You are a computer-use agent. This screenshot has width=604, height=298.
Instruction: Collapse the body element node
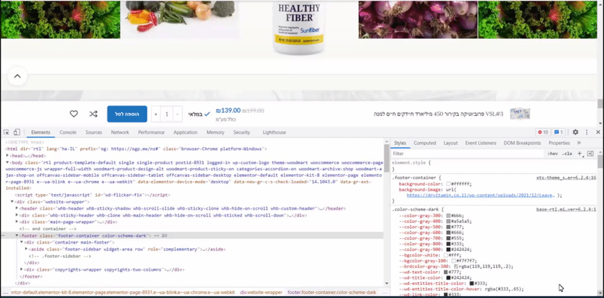(x=7, y=163)
